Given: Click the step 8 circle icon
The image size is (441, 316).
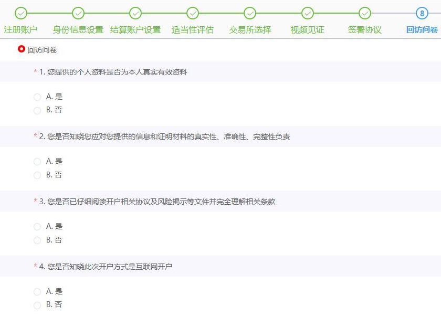Looking at the screenshot, I should tap(422, 13).
